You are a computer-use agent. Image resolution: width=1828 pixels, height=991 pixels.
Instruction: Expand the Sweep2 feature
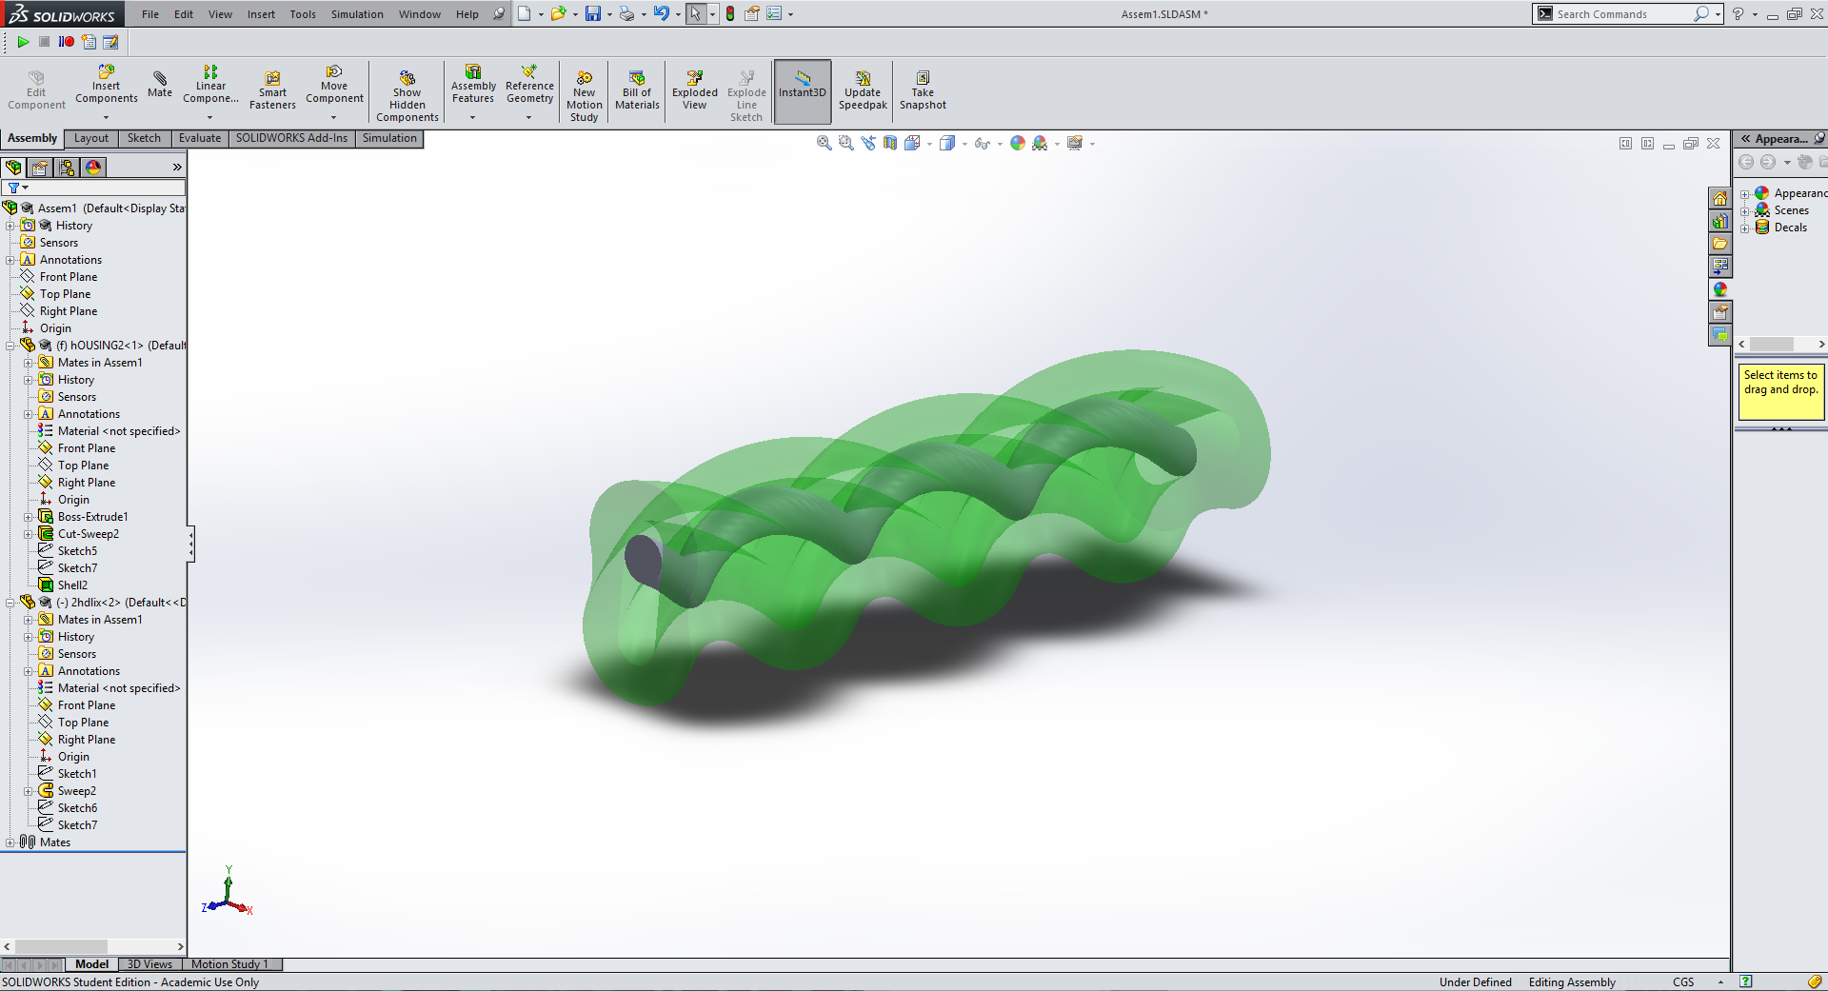(x=29, y=791)
